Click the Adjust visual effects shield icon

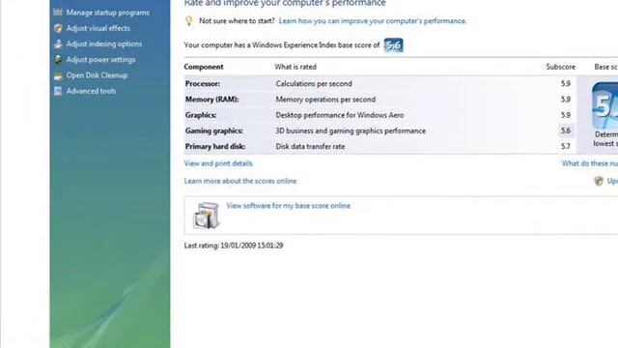click(58, 28)
